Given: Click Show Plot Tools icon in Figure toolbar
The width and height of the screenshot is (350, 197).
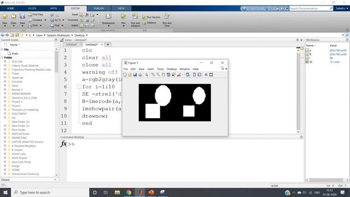Looking at the screenshot, I should tap(211, 75).
